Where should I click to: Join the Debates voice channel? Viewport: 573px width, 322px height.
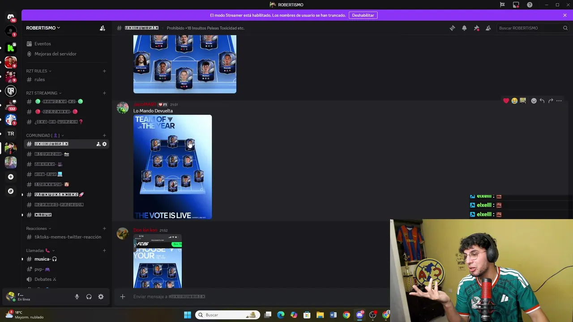pos(67,280)
